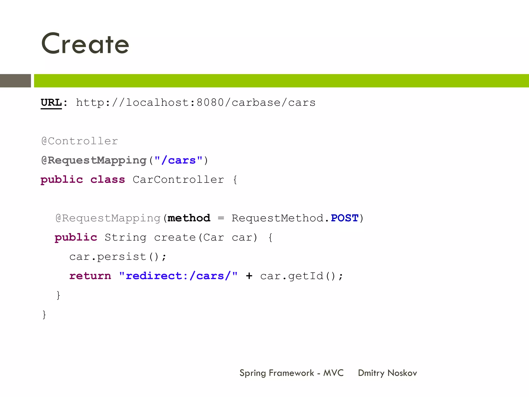This screenshot has height=397, width=529.
Task: Click the blue POST constant
Action: 345,218
